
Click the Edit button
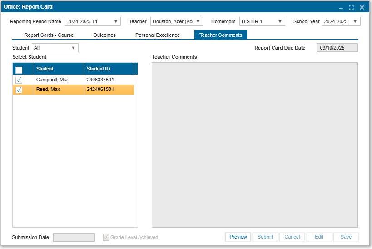[319, 237]
